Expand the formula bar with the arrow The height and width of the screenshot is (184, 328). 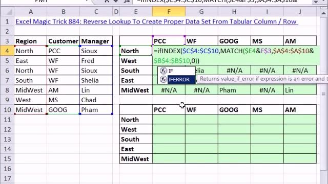[x=316, y=2]
